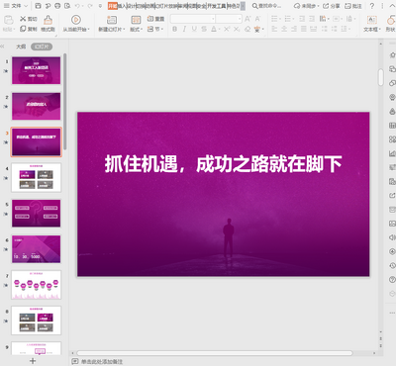This screenshot has width=396, height=366.
Task: Open the more options vertical dots menu
Action: pyautogui.click(x=383, y=6)
